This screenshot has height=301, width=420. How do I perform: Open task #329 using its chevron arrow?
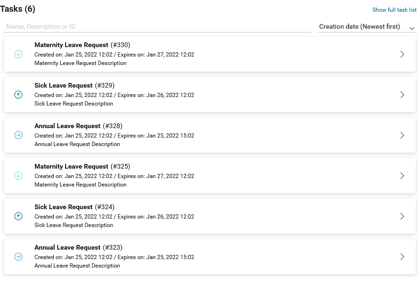point(402,95)
